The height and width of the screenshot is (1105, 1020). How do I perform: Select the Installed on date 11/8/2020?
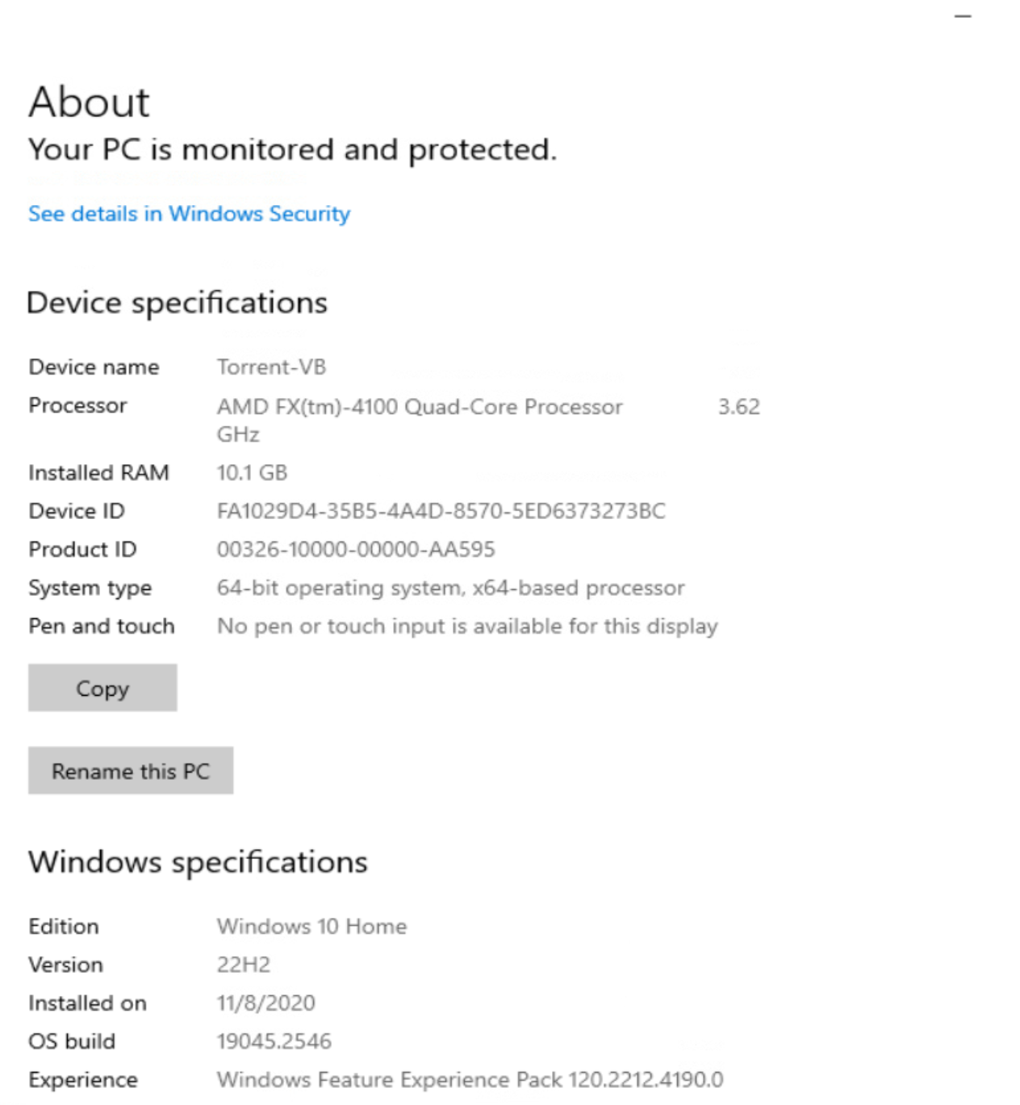pyautogui.click(x=265, y=1003)
